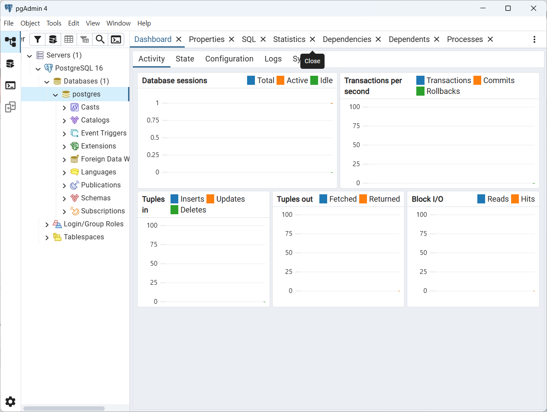Click the Languages node icon
The width and height of the screenshot is (547, 412).
click(74, 172)
